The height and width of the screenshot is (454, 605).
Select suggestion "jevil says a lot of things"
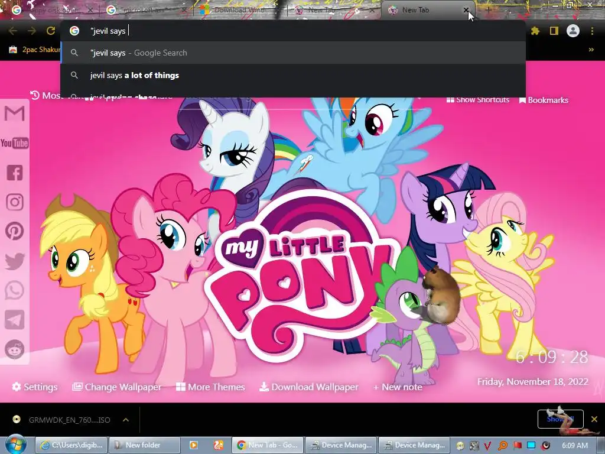click(x=293, y=75)
